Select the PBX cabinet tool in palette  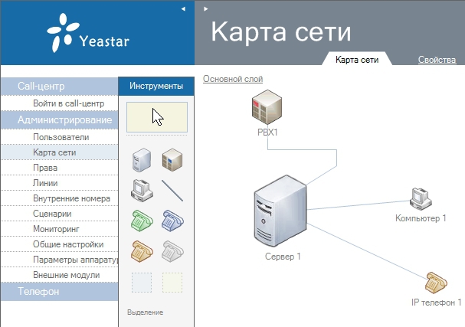click(172, 160)
